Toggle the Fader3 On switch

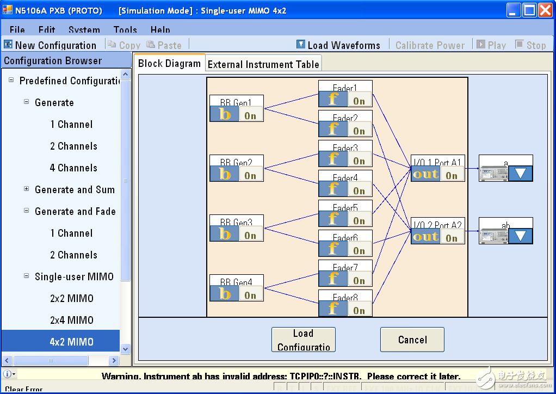359,161
